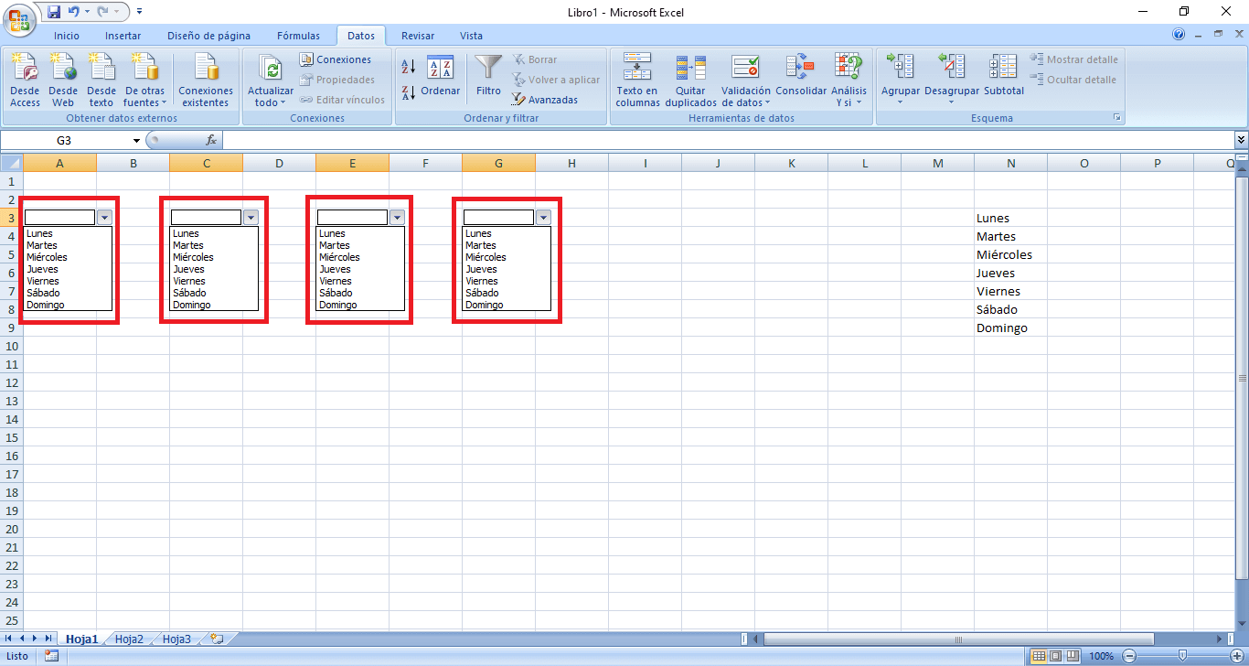Save workbook via quick access toolbar
This screenshot has height=666, width=1249.
coord(54,12)
